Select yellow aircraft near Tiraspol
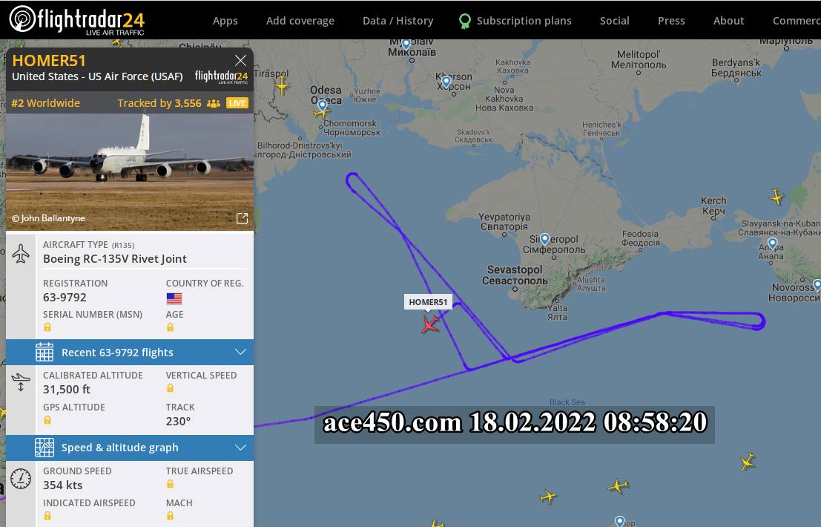The width and height of the screenshot is (821, 527). click(x=282, y=85)
